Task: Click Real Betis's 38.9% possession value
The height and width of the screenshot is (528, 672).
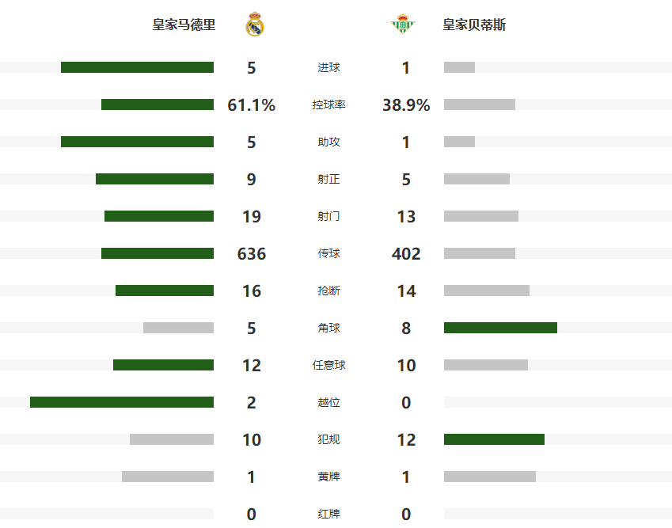Action: click(x=406, y=105)
